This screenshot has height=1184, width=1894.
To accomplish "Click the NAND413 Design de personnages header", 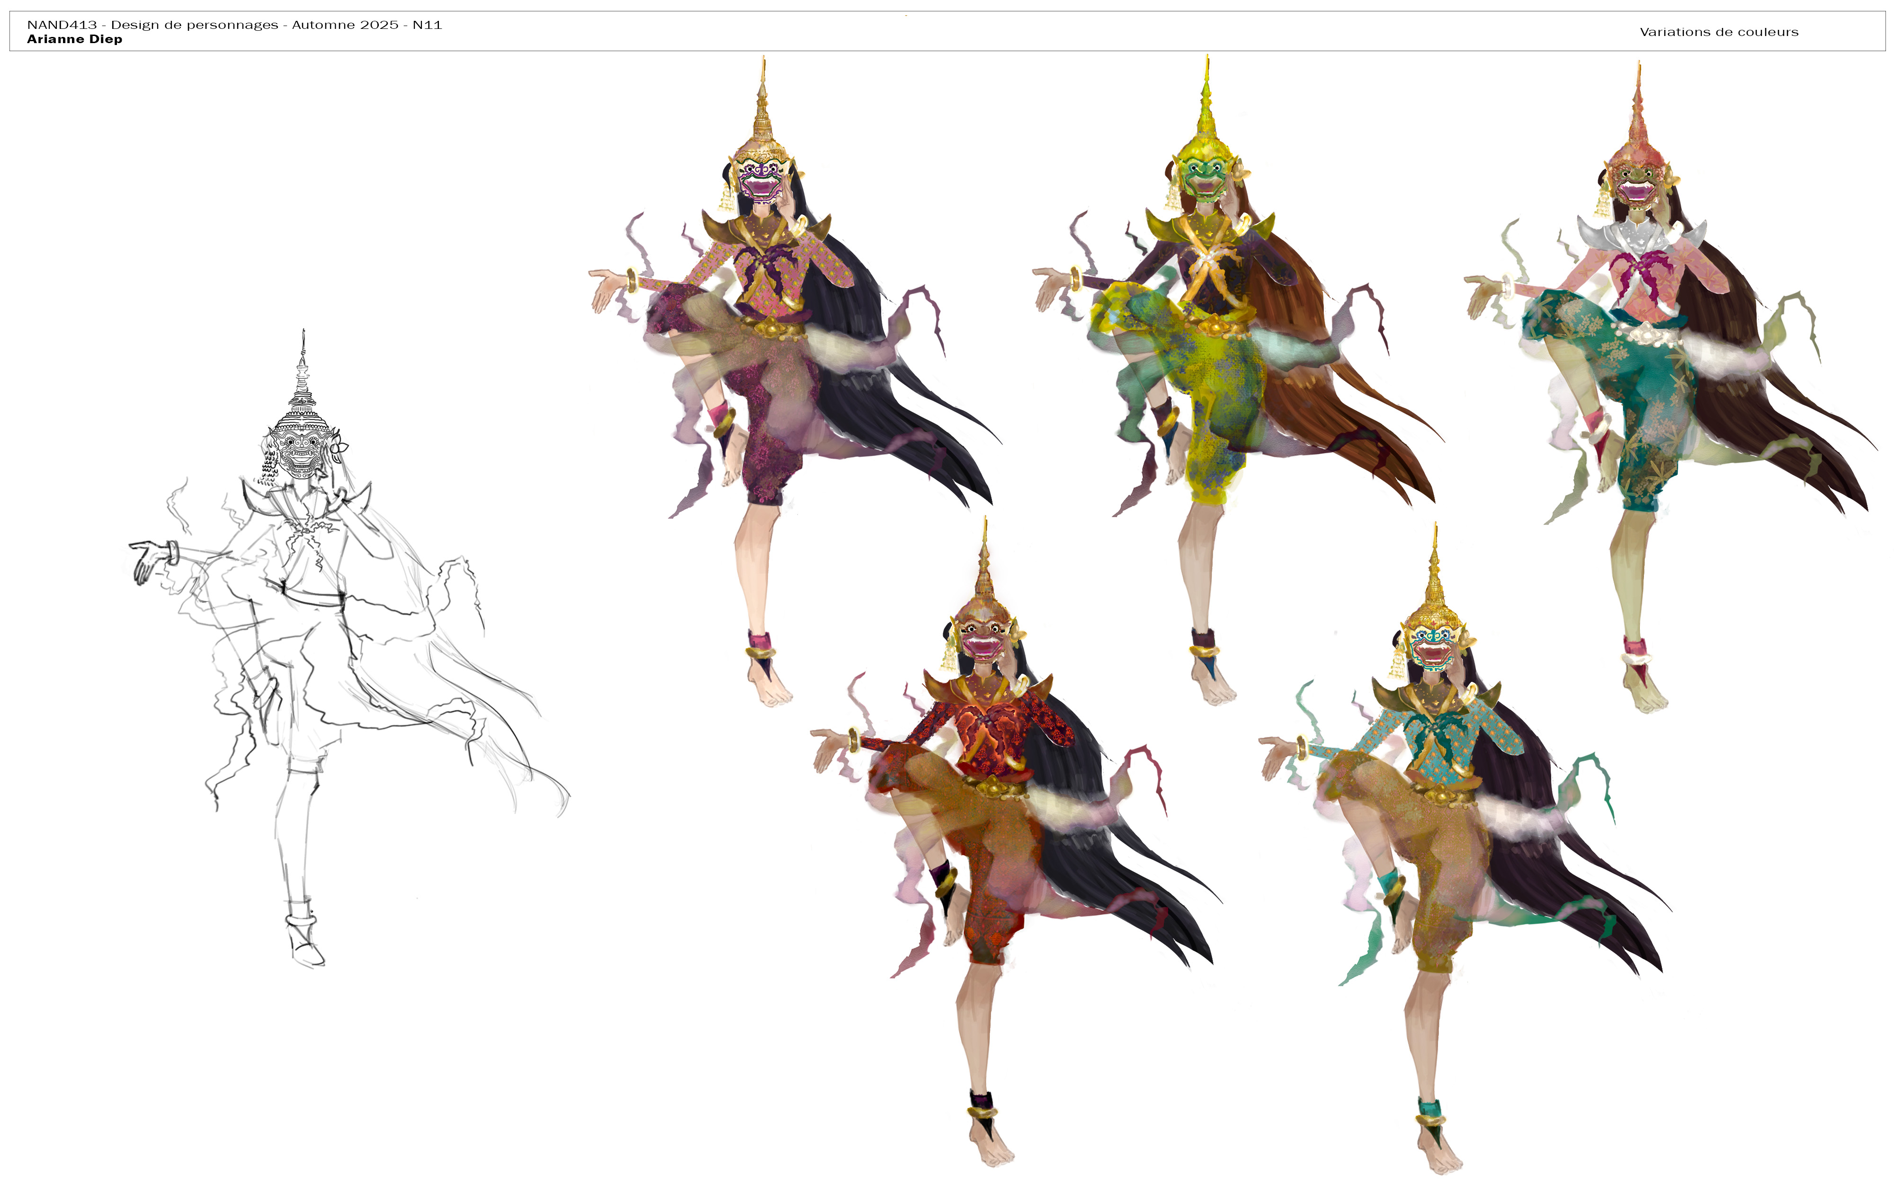I will point(234,25).
